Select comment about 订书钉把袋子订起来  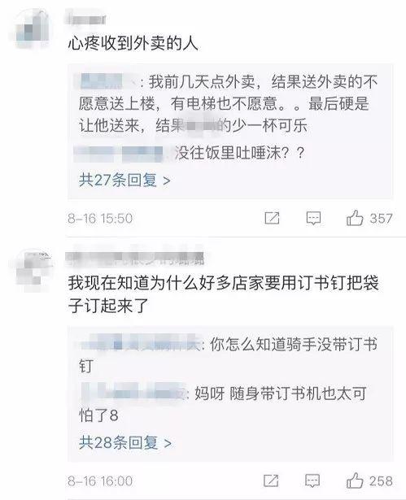[224, 294]
